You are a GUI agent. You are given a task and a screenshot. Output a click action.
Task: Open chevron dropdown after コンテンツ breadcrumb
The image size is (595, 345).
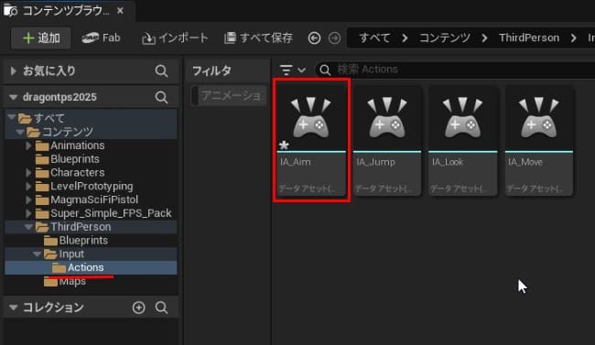(484, 38)
